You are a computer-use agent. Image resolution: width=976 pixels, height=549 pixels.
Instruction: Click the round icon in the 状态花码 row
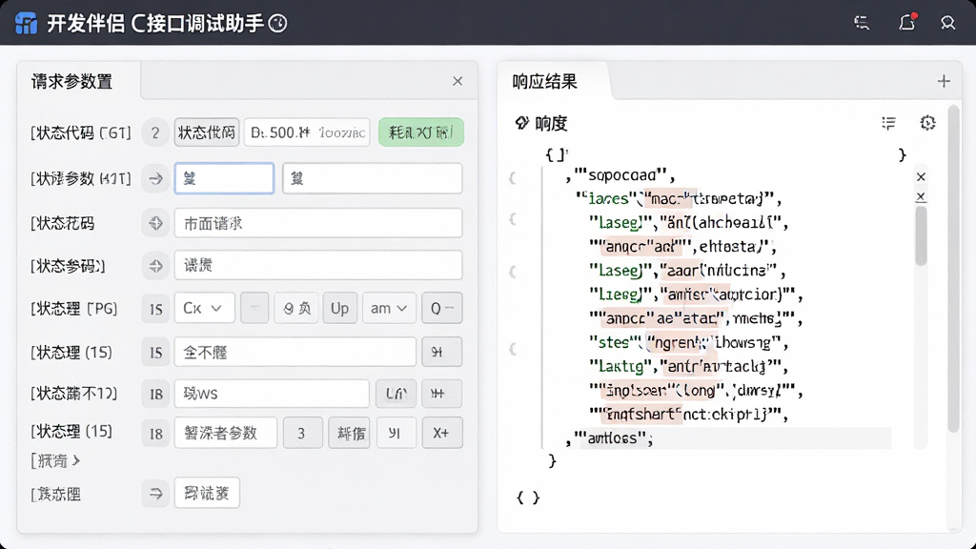click(155, 223)
